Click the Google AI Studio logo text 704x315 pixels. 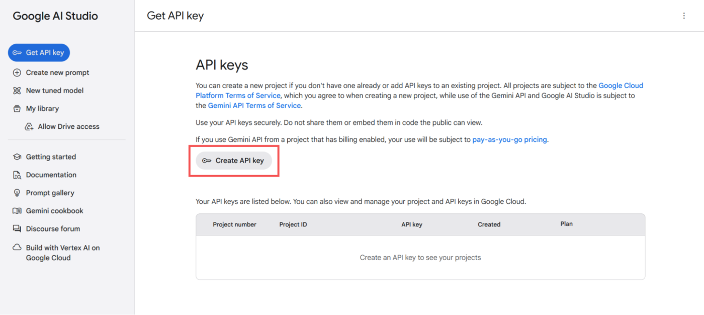tap(55, 16)
